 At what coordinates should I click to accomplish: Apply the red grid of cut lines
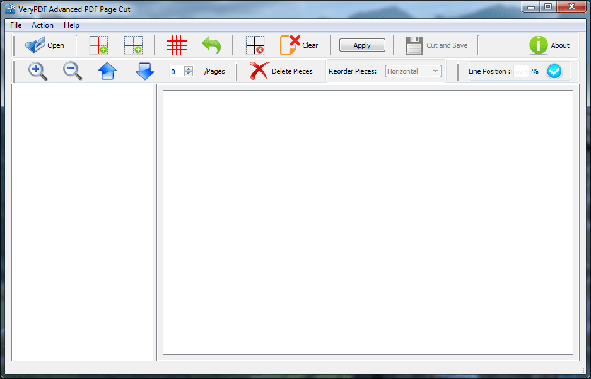tap(177, 45)
